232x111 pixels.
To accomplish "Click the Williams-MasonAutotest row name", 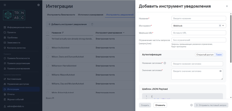I will click(63, 75).
